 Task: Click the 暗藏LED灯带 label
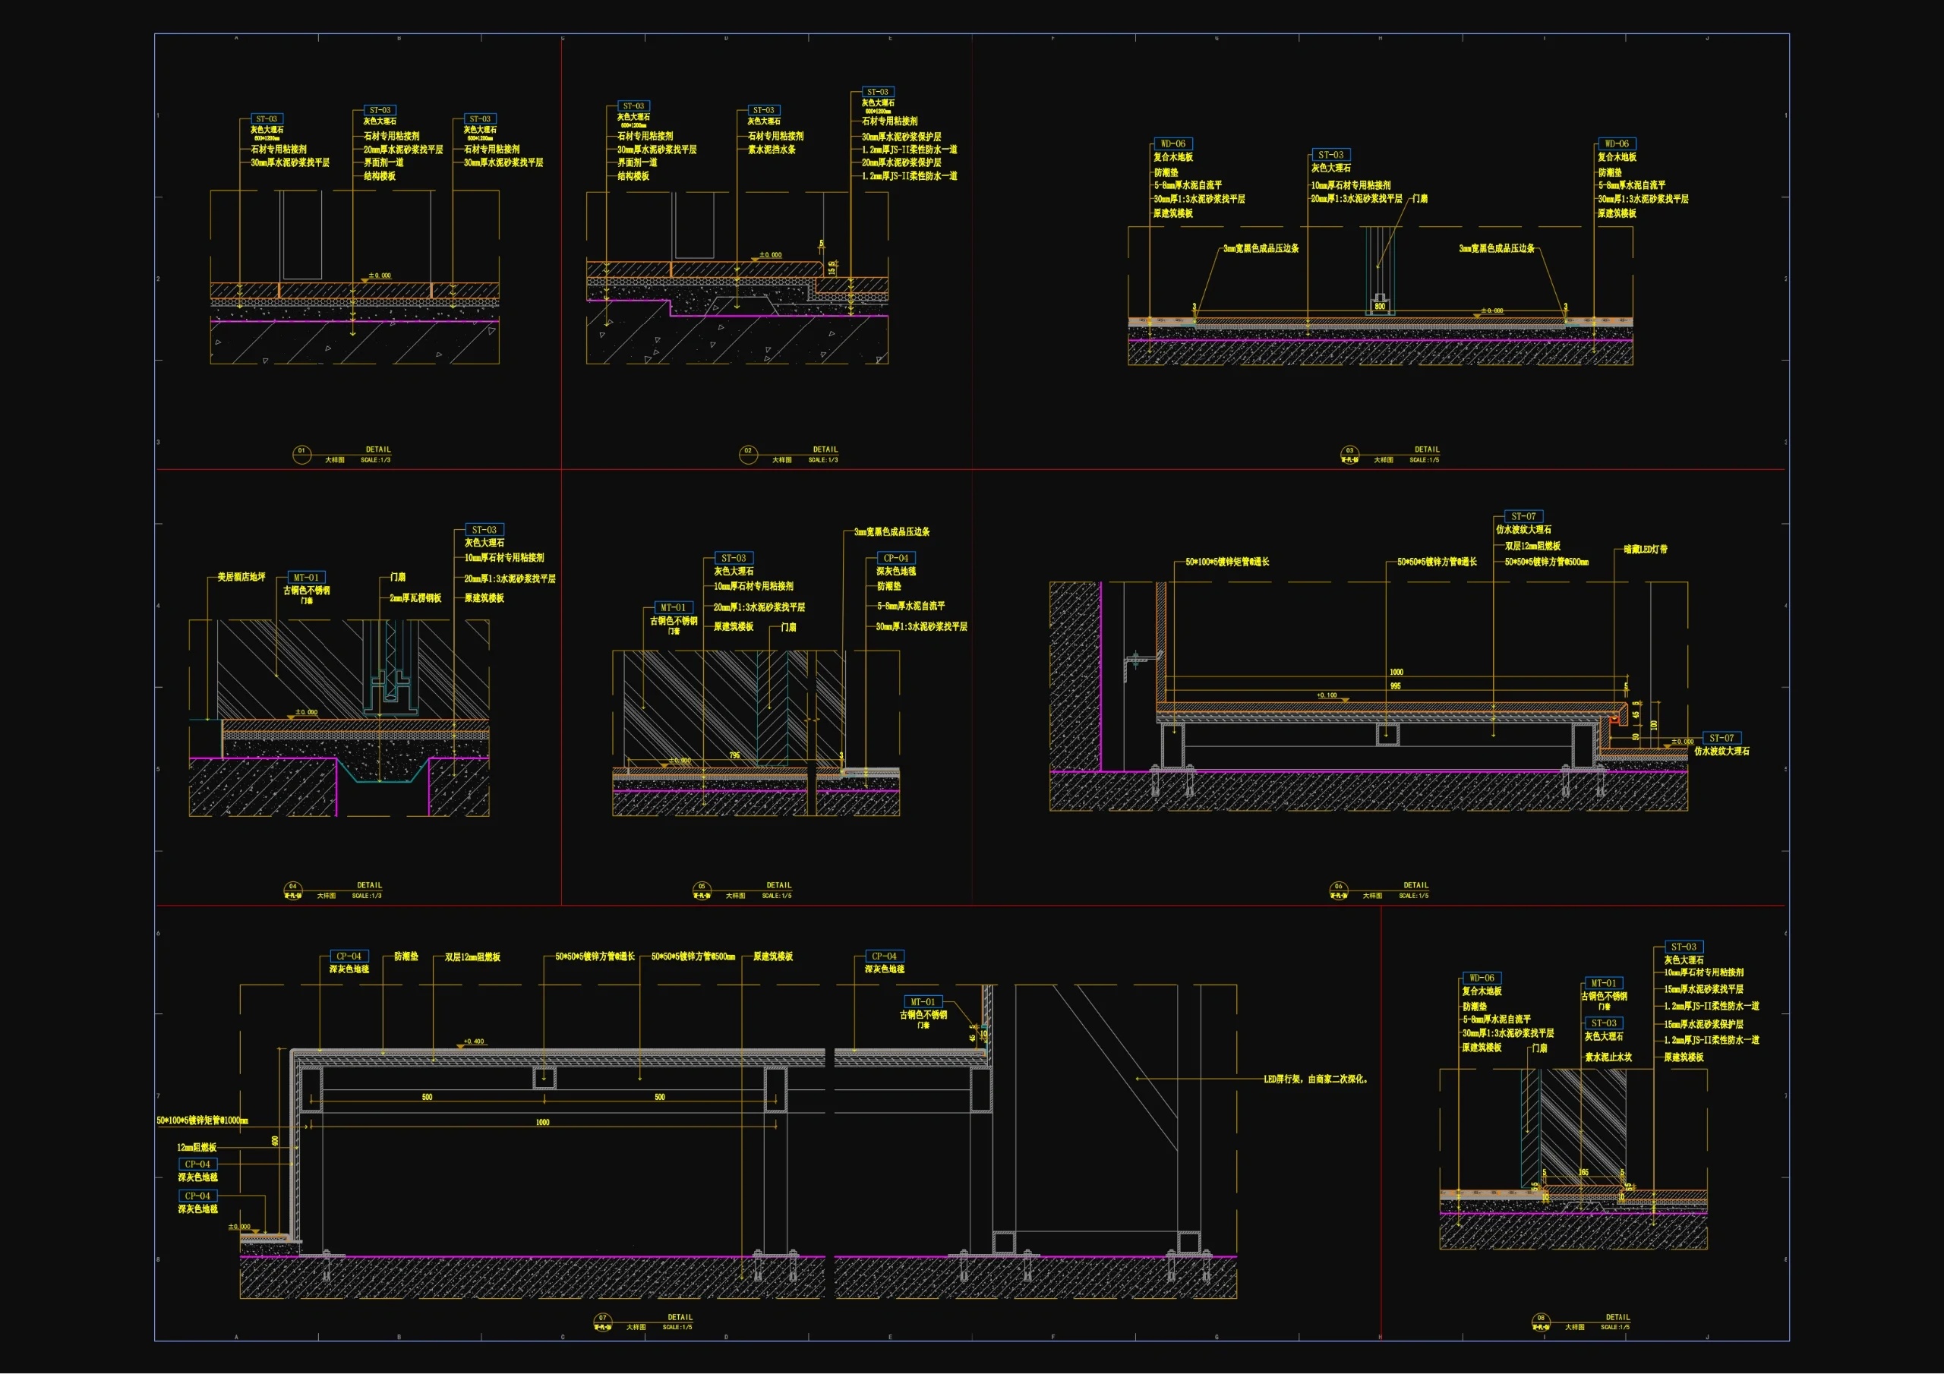pyautogui.click(x=1645, y=550)
